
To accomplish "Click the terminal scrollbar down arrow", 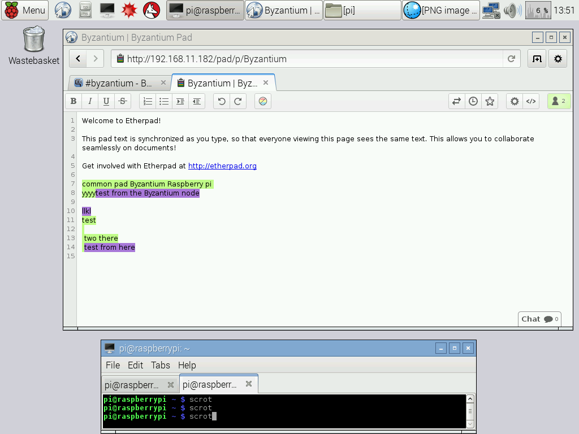I will (470, 424).
